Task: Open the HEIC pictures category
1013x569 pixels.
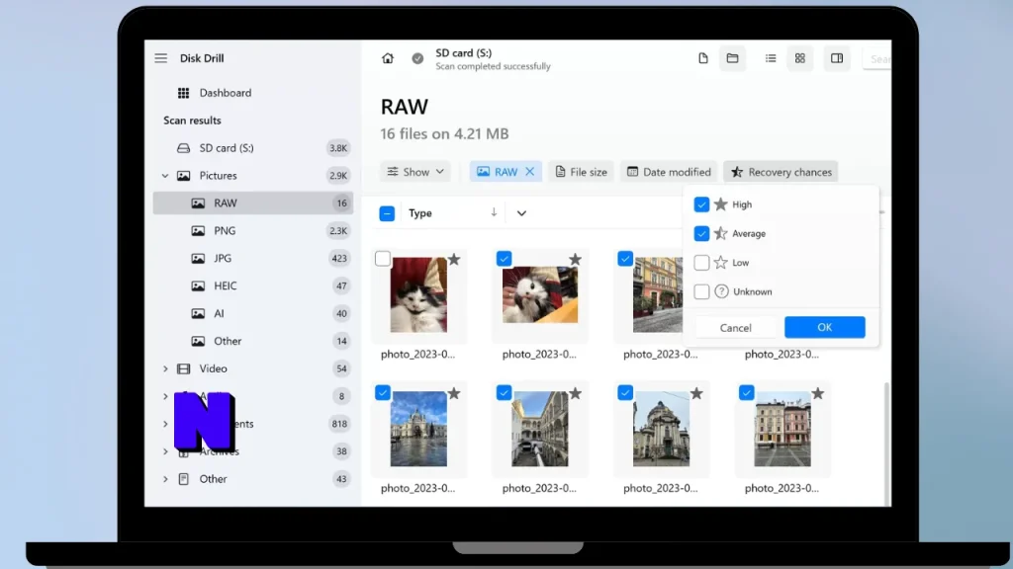Action: pyautogui.click(x=253, y=285)
